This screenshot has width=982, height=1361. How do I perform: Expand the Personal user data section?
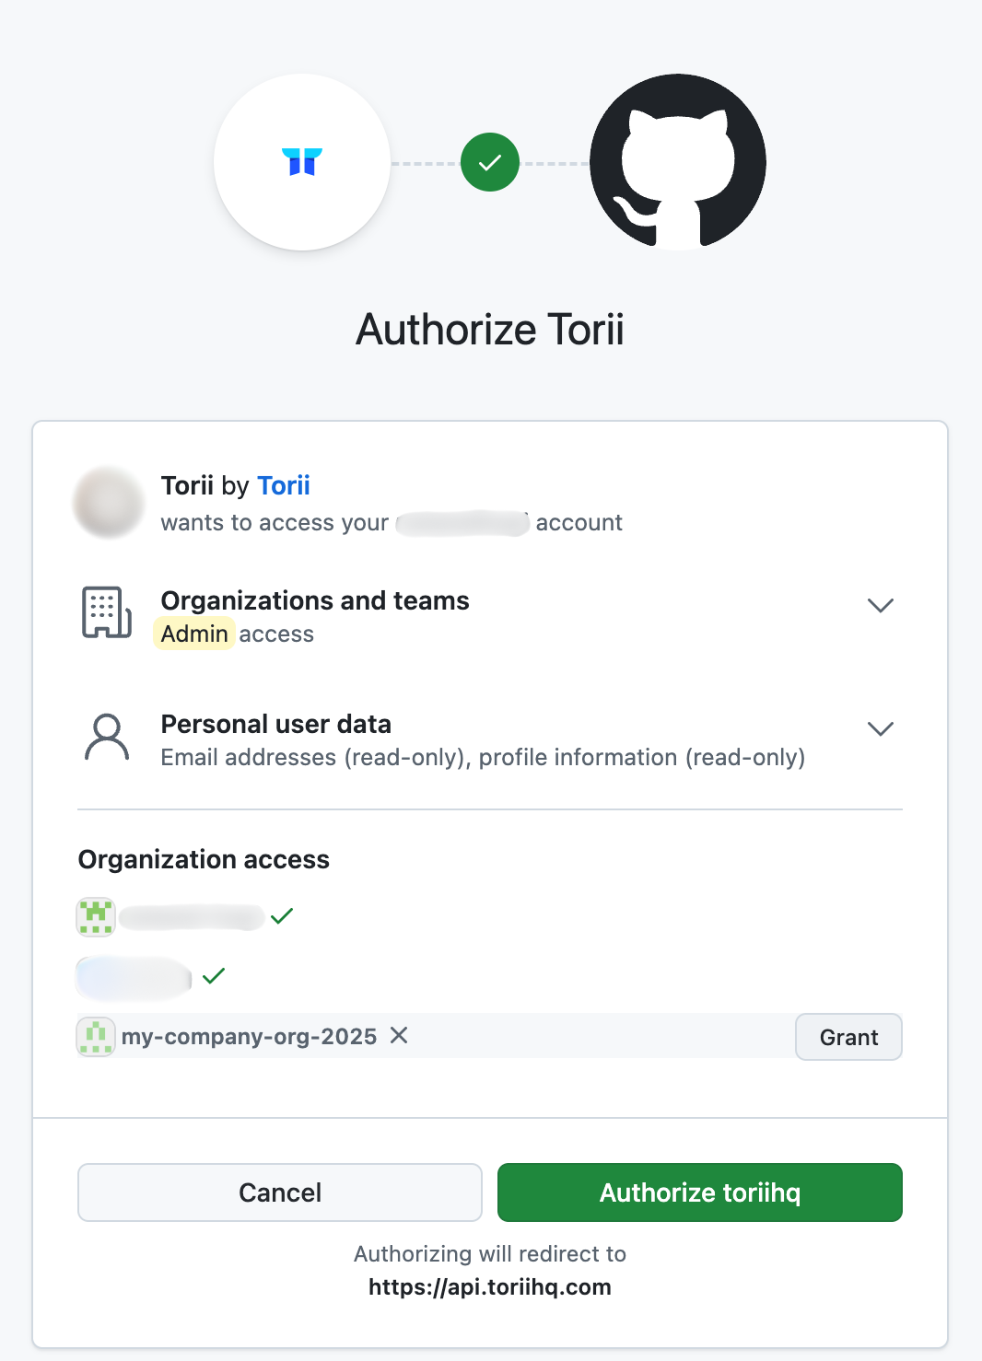880,727
